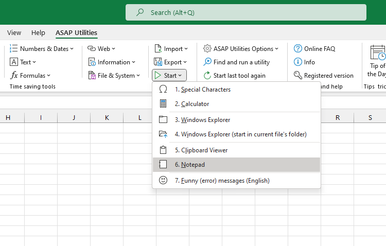Click the 'Info' label text
386x246 pixels.
[x=309, y=62]
